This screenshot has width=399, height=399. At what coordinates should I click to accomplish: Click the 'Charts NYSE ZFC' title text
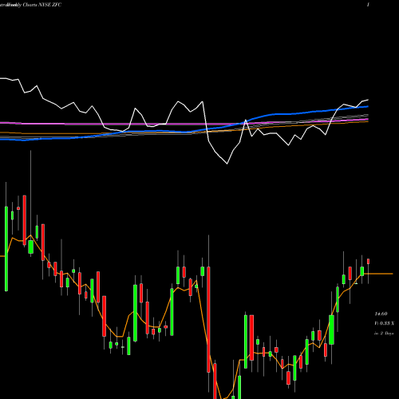(42, 5)
